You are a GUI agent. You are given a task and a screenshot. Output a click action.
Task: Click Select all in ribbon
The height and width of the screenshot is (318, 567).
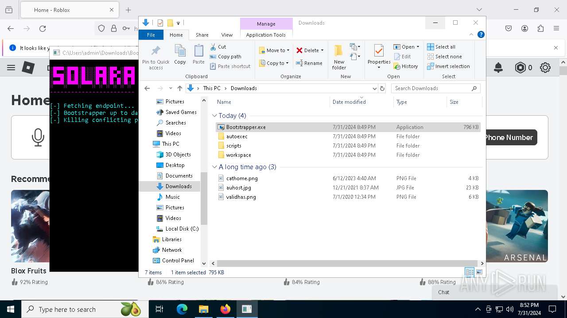pos(441,47)
